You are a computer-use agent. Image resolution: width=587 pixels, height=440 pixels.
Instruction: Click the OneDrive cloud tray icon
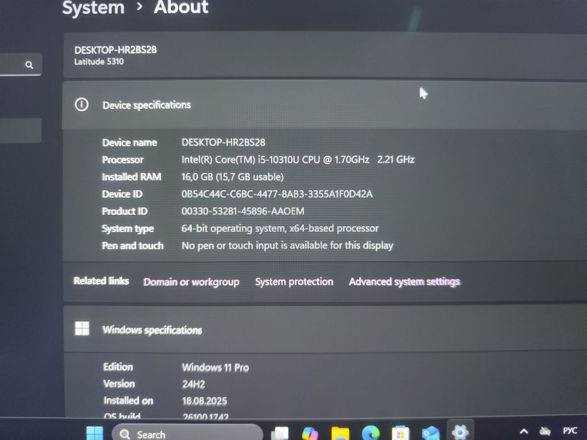[x=545, y=431]
